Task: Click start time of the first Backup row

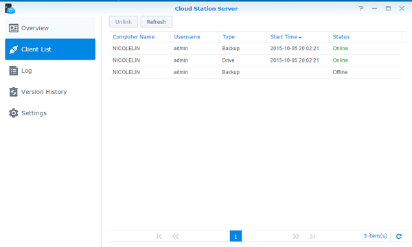Action: 295,49
